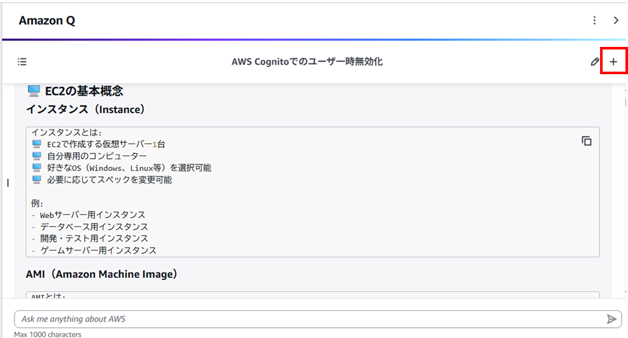Screen dimensions: 628x338
Task: Click the "Max 1000 characters" label
Action: [x=48, y=334]
